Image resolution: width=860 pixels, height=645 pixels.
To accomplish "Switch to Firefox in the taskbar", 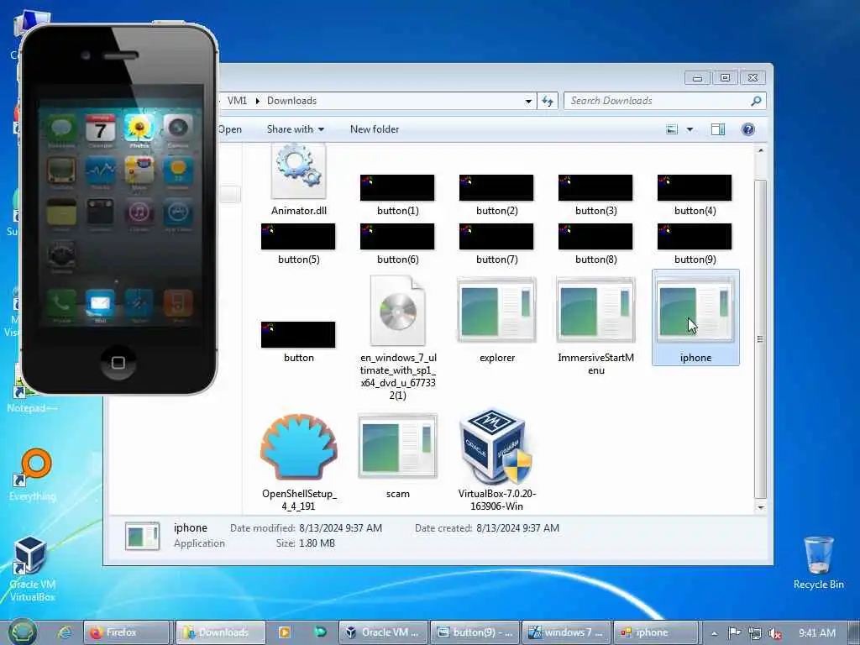I will click(127, 632).
